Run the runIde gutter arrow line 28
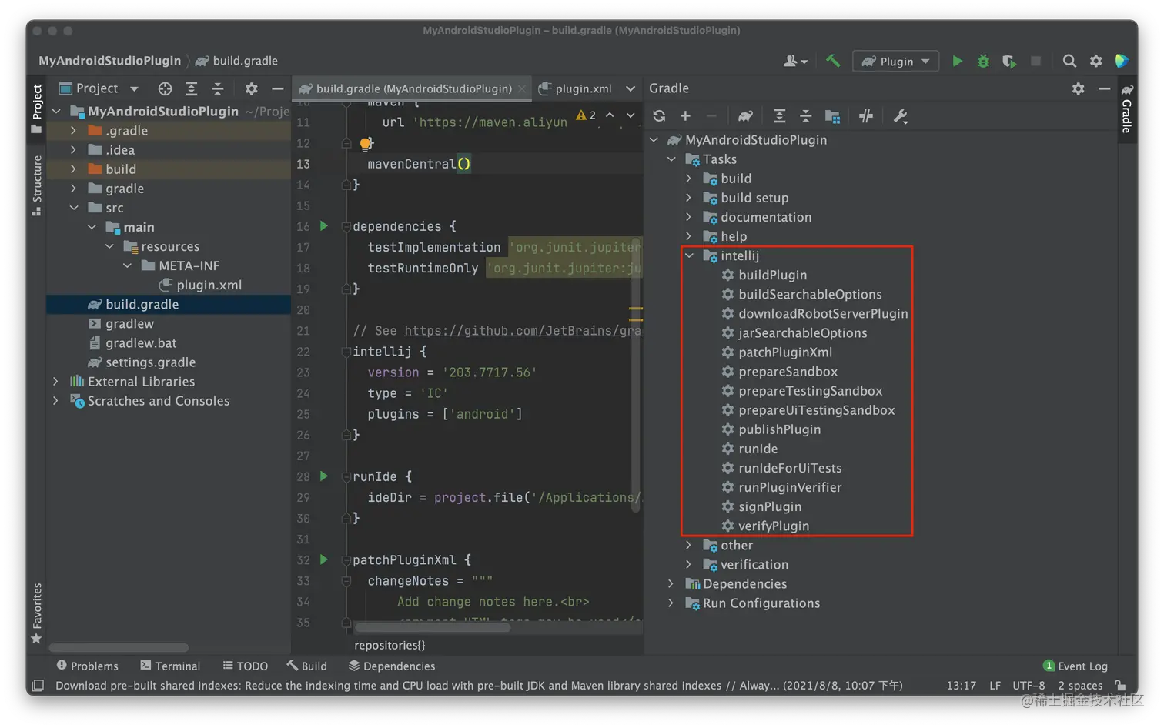1164x728 pixels. click(x=324, y=476)
